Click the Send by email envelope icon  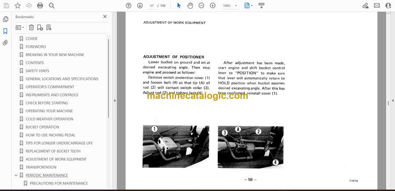point(377,6)
